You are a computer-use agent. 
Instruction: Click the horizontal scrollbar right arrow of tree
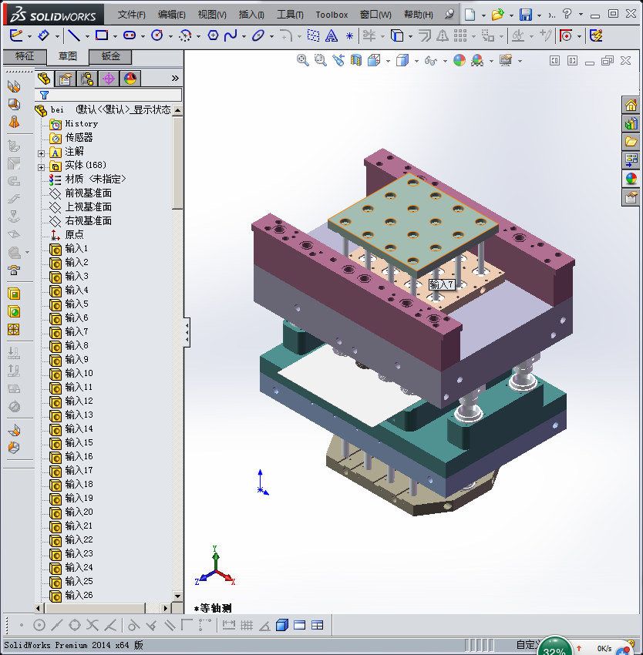(166, 608)
